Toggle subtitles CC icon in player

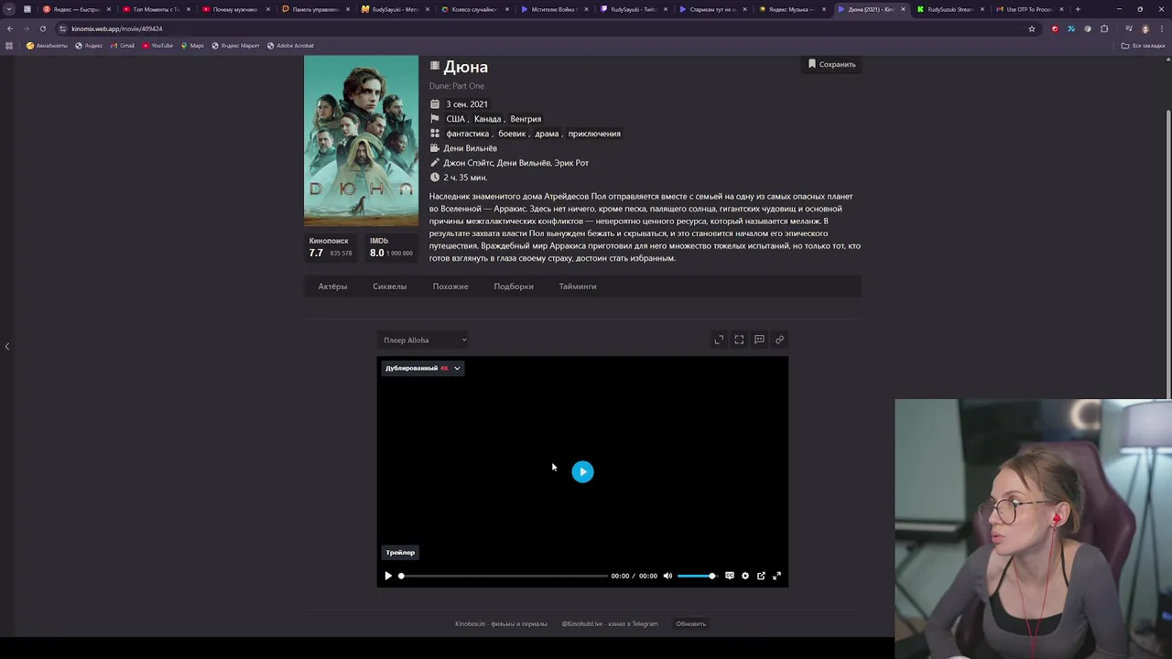tap(730, 576)
